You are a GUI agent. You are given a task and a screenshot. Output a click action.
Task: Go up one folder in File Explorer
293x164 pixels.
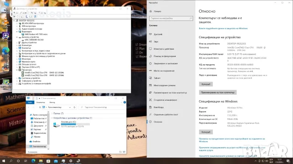click(40, 108)
